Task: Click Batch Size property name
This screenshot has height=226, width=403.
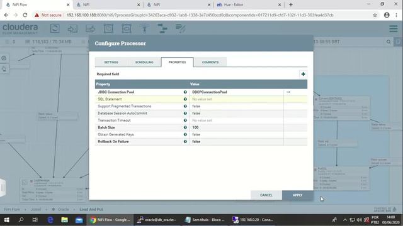Action: tap(106, 127)
